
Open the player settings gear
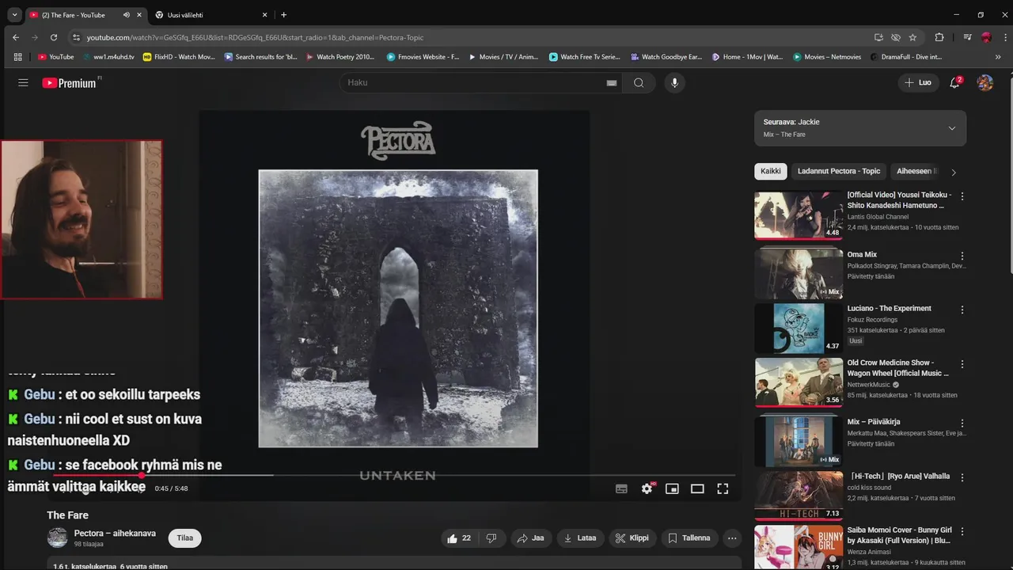coord(647,488)
